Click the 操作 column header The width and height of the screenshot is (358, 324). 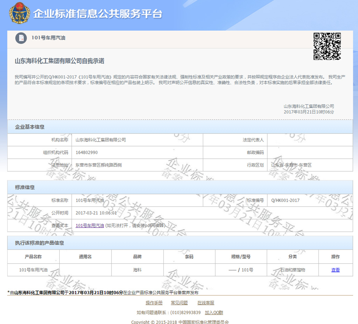tap(335, 257)
